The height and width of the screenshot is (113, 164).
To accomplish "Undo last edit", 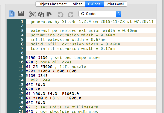I will 61,14.
